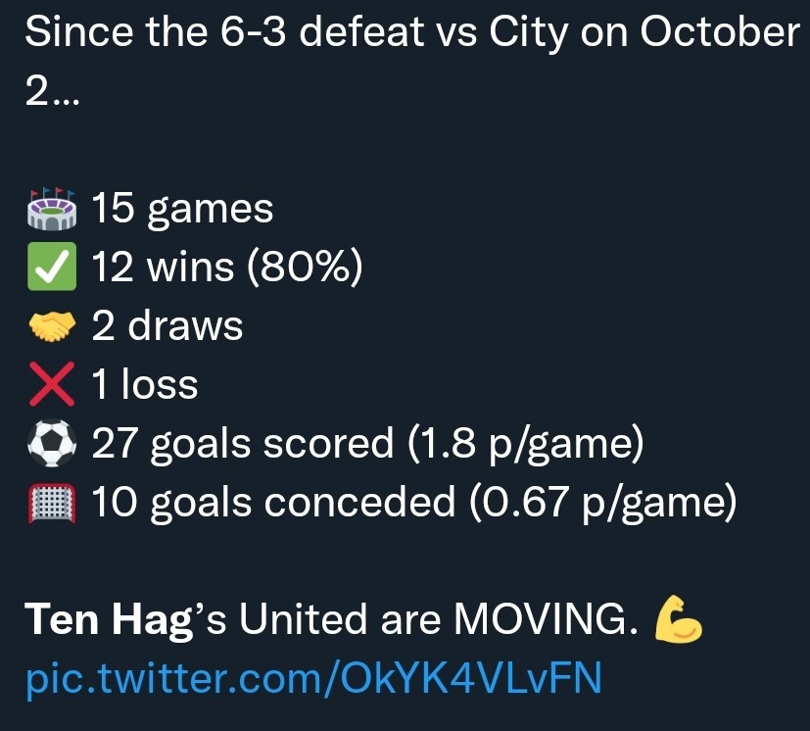
Task: Click the "1 loss" text
Action: pos(145,385)
